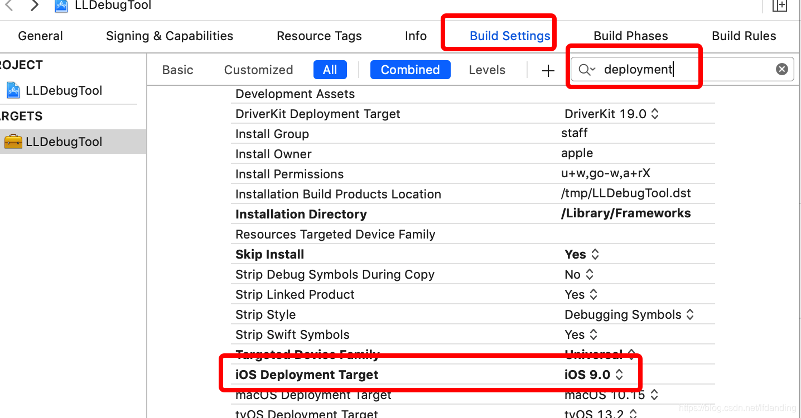801x418 pixels.
Task: Select Strip Linked Product setting name
Action: pyautogui.click(x=295, y=294)
